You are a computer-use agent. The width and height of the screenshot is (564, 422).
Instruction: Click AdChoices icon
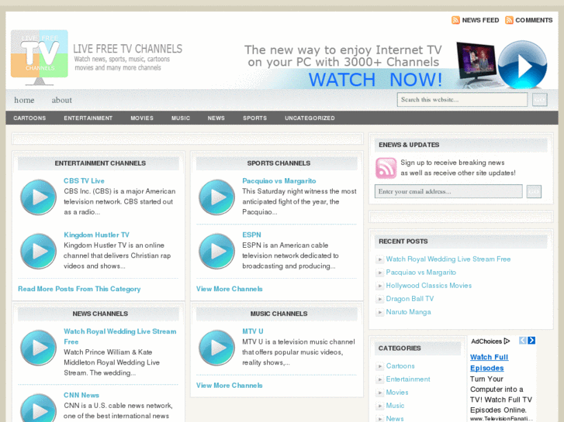[507, 341]
